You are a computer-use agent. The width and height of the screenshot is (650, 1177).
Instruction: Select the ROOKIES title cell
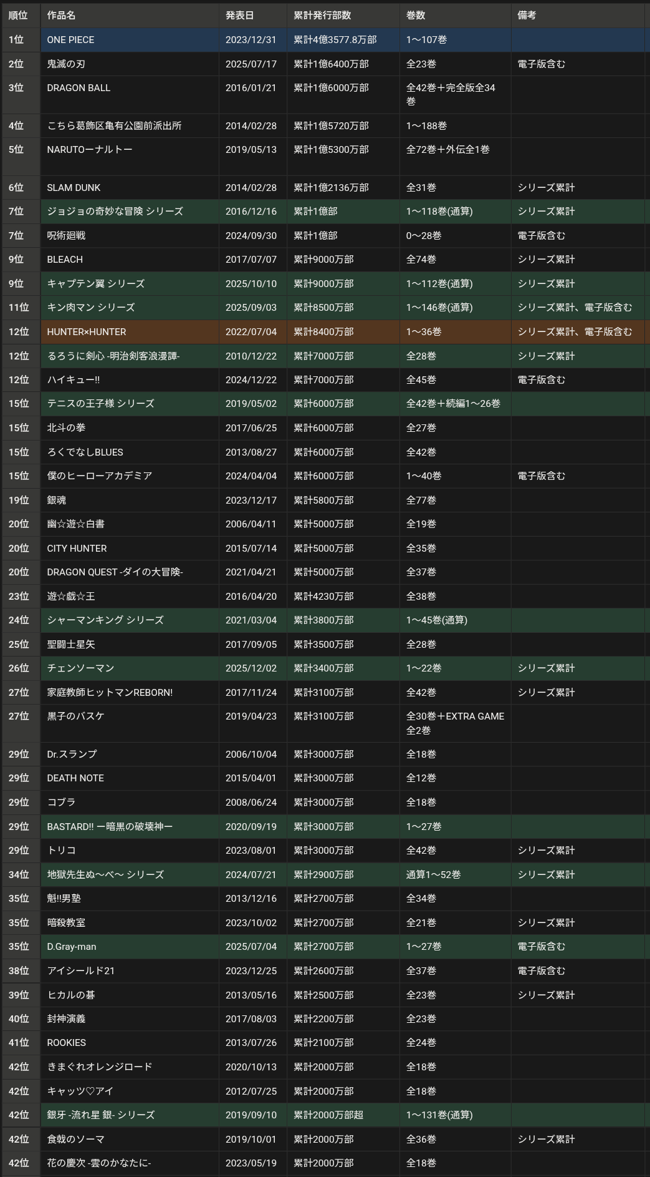pos(130,1042)
